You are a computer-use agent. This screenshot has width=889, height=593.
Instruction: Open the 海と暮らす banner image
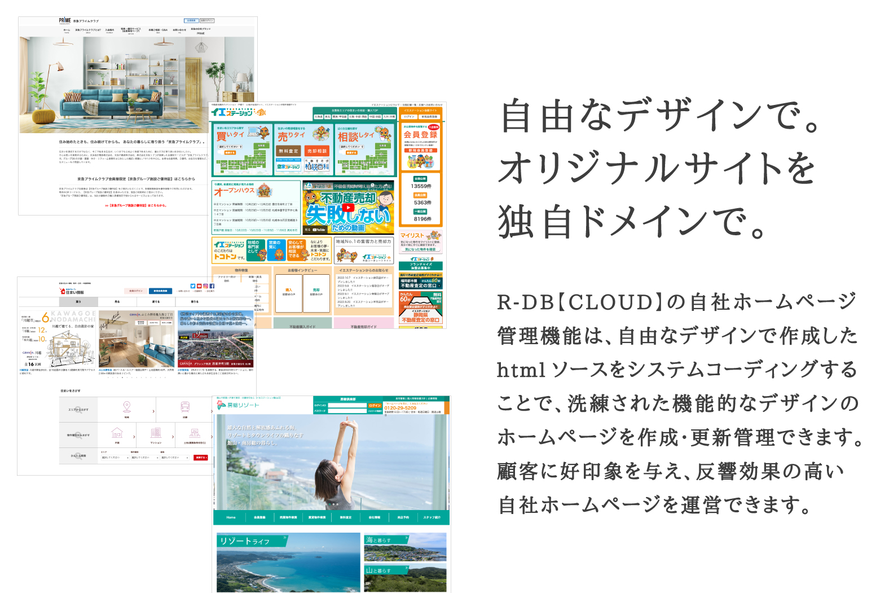click(x=405, y=547)
